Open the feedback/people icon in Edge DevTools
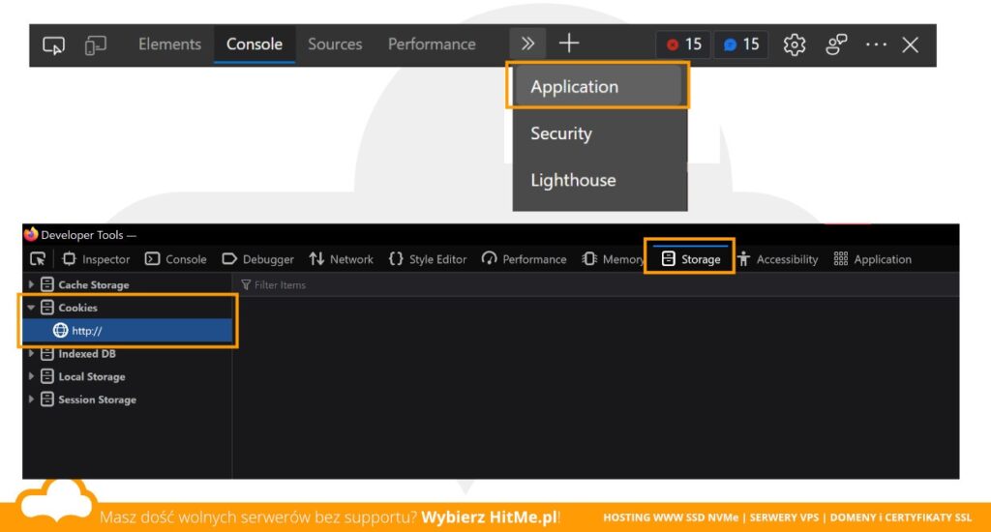 836,44
